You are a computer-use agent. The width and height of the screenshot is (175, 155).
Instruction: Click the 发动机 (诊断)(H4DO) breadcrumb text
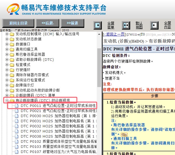pos(124,41)
